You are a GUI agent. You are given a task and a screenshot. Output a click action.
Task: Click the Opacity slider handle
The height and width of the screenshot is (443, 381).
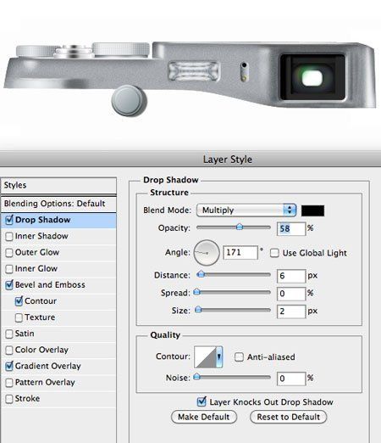coord(240,227)
